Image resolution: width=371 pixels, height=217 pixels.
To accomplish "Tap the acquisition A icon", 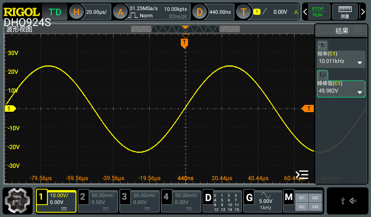I will tap(120, 12).
